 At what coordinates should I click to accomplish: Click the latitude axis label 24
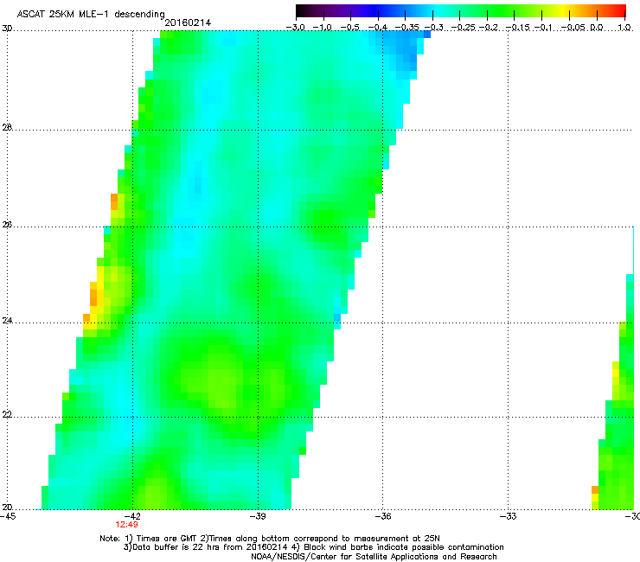[7, 321]
